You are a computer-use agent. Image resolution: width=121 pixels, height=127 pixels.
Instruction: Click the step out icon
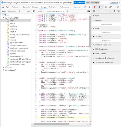tap(106, 11)
